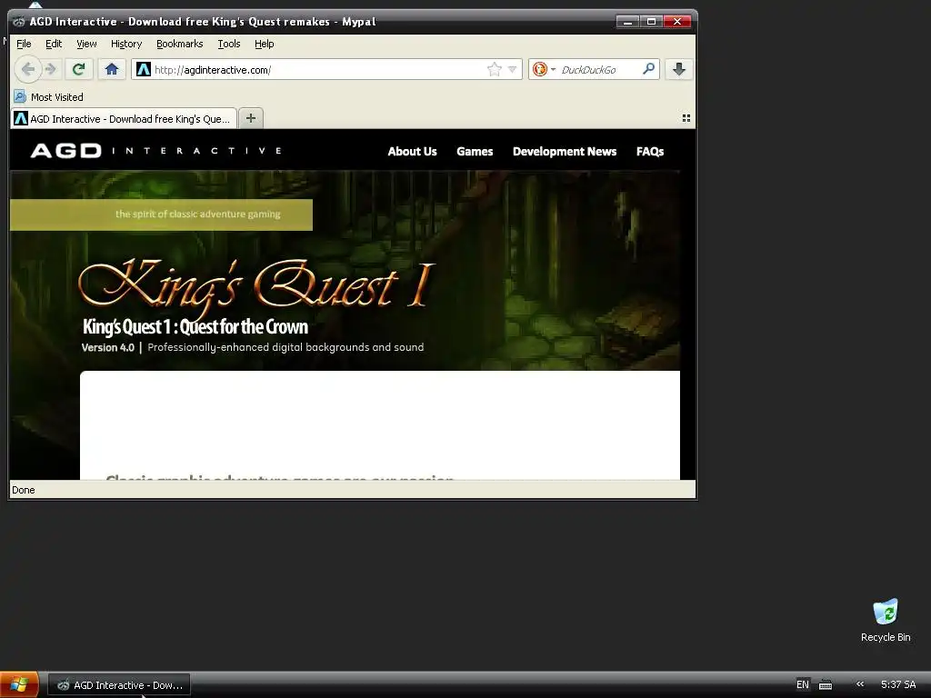Open the Games navigation link
This screenshot has width=931, height=698.
475,152
